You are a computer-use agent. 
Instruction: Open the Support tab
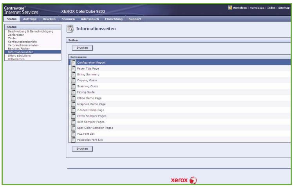tap(135, 19)
